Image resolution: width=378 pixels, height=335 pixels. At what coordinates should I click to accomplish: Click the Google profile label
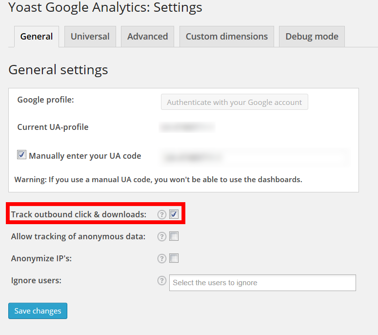[x=45, y=100]
